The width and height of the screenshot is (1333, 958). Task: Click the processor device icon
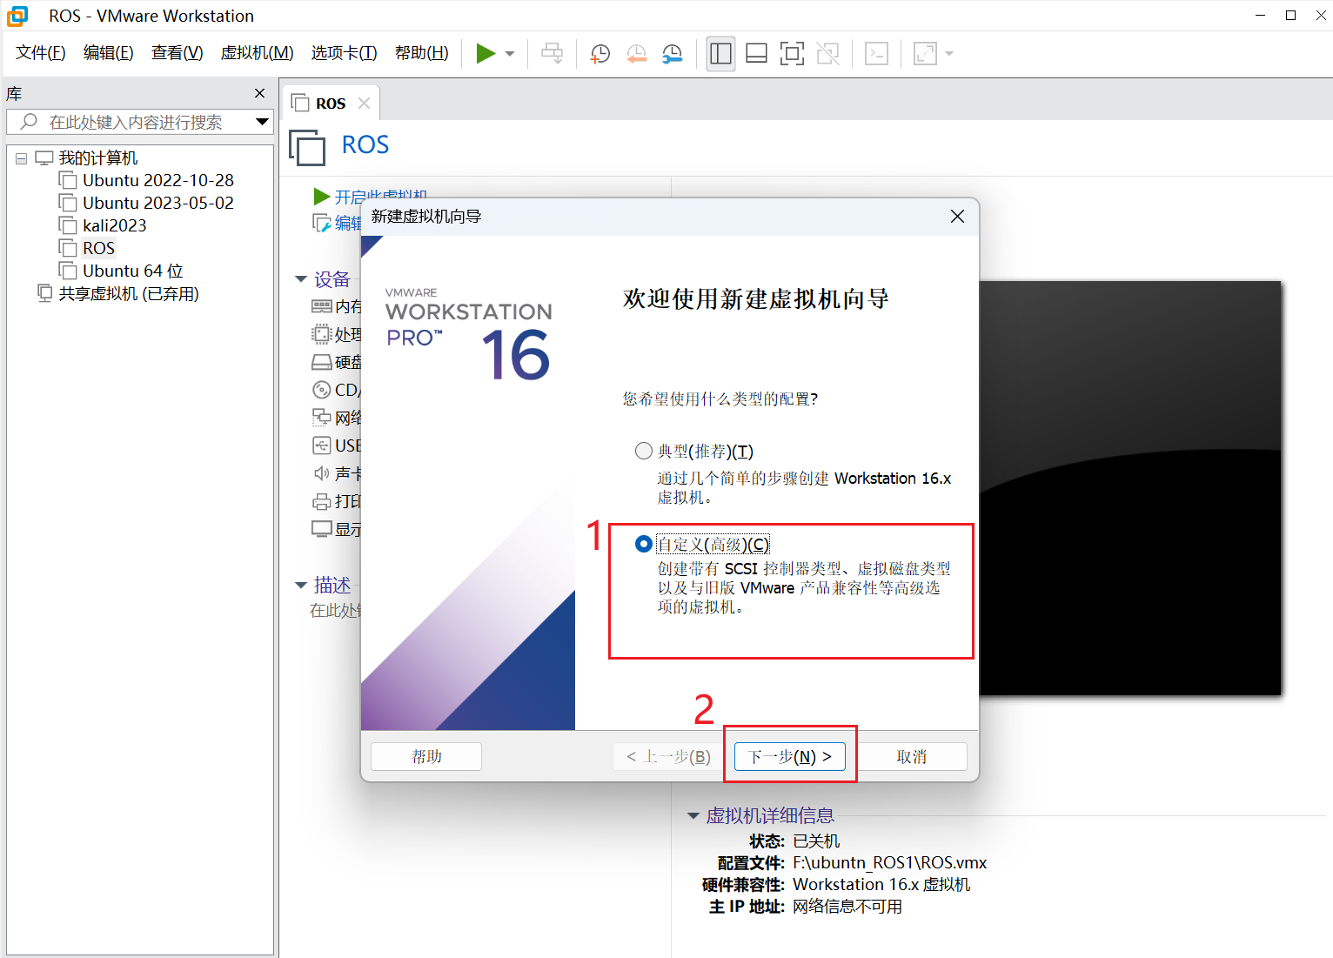point(321,334)
